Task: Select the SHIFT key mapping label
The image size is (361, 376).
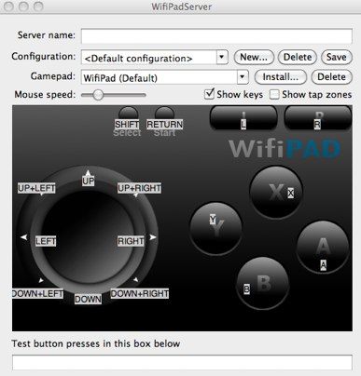Action: tap(127, 125)
